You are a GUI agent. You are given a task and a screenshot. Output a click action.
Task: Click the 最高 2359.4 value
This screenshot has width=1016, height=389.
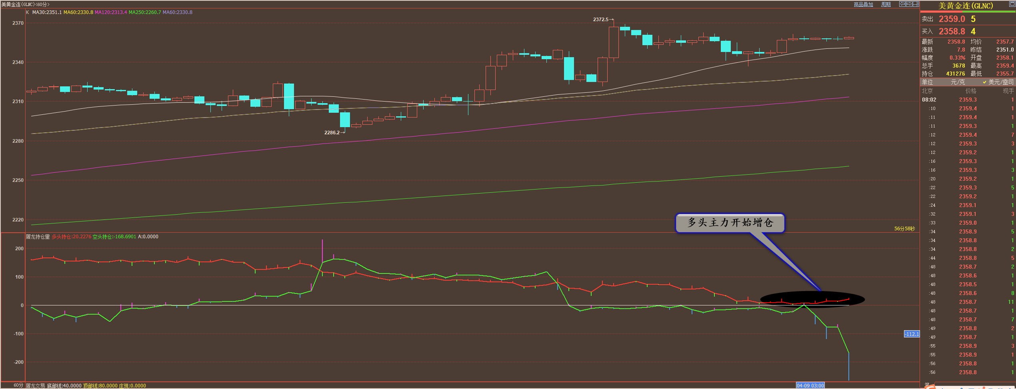pos(1005,66)
